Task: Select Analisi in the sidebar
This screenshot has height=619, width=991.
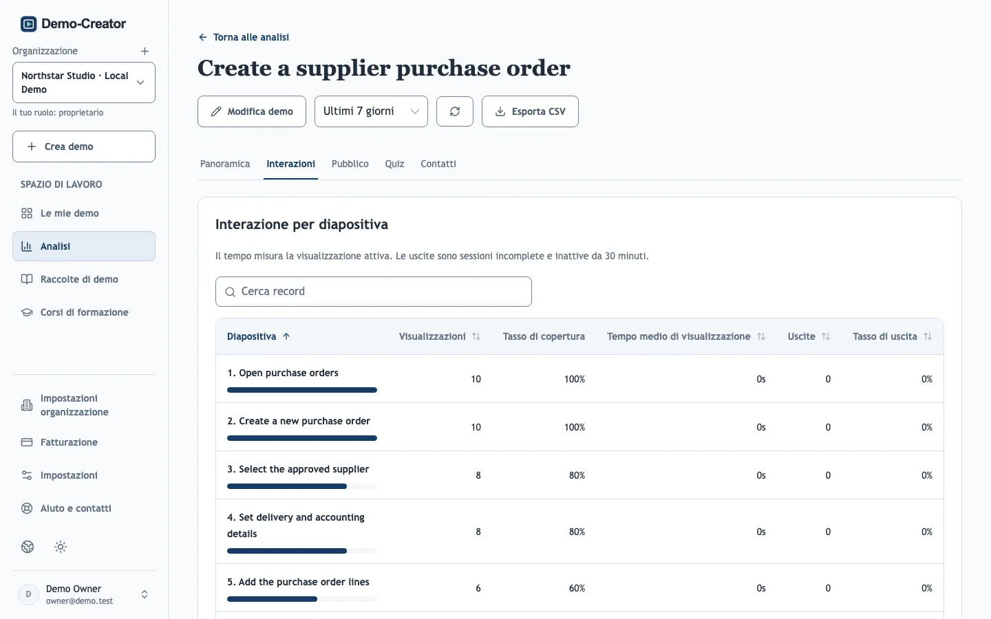Action: 84,246
